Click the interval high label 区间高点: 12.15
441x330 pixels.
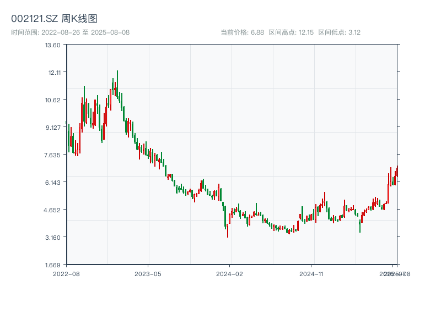(291, 32)
